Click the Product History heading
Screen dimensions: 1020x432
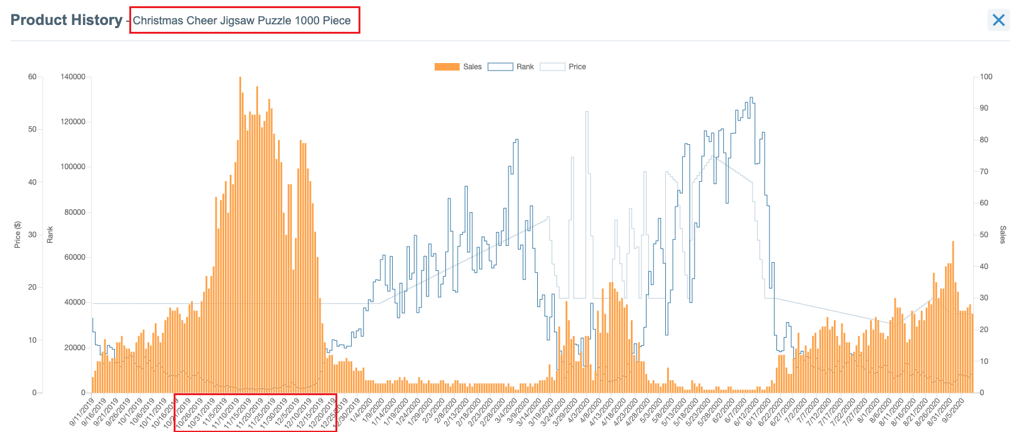[66, 20]
